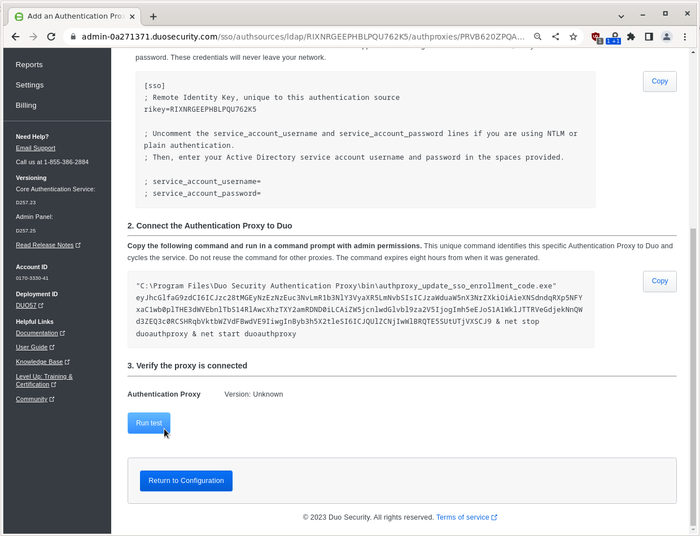The width and height of the screenshot is (700, 536).
Task: Click the padlock site info icon
Action: tap(73, 37)
